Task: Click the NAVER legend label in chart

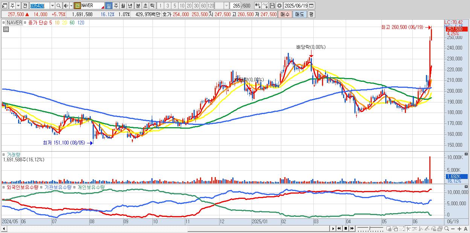Action: coord(14,23)
